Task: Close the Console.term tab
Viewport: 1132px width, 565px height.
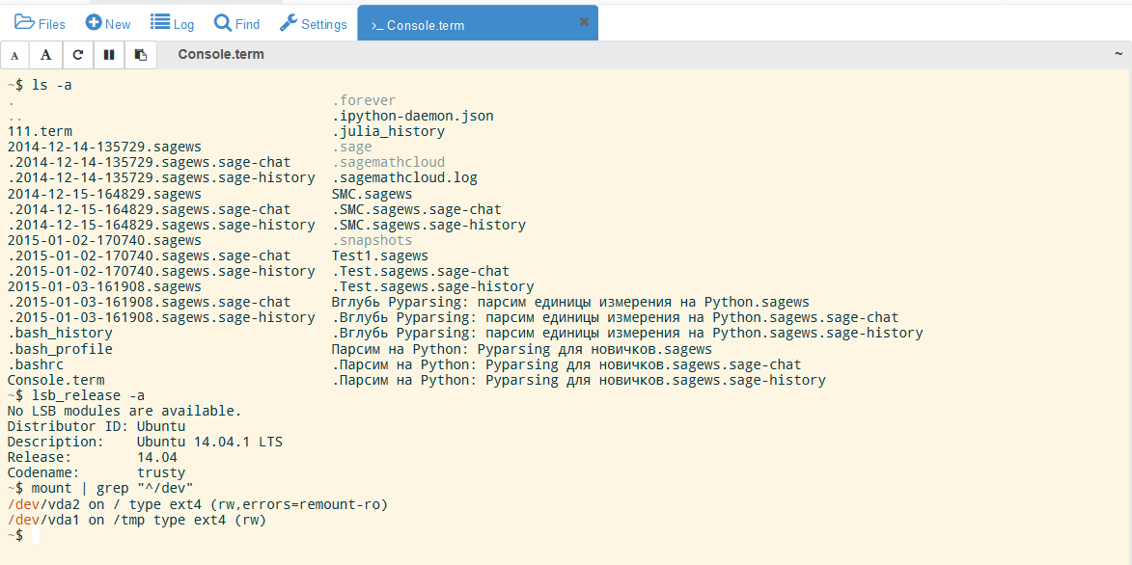Action: pos(584,20)
